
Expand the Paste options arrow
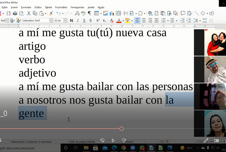pos(46,13)
